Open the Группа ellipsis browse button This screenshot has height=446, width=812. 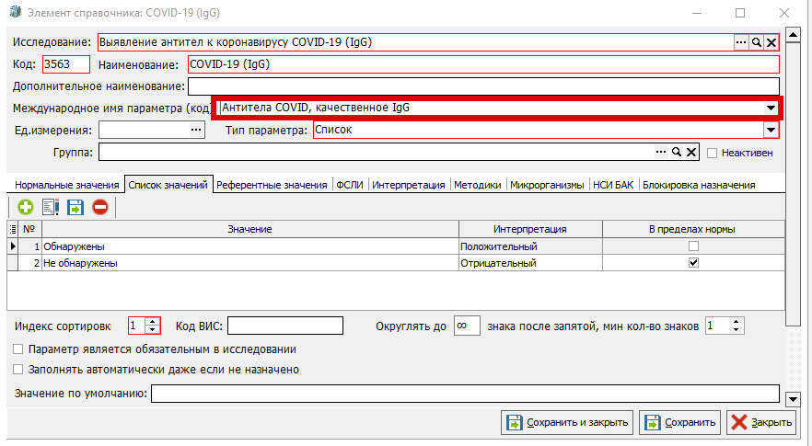660,153
